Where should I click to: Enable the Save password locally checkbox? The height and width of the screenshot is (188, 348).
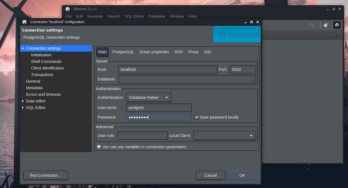pos(196,117)
